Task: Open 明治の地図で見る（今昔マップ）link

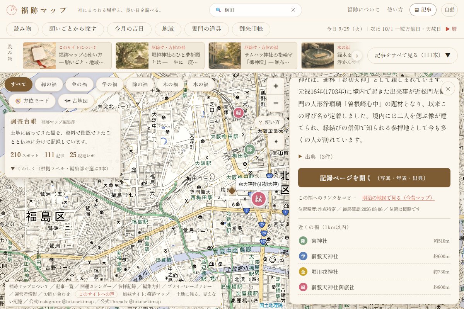Action: pyautogui.click(x=398, y=198)
